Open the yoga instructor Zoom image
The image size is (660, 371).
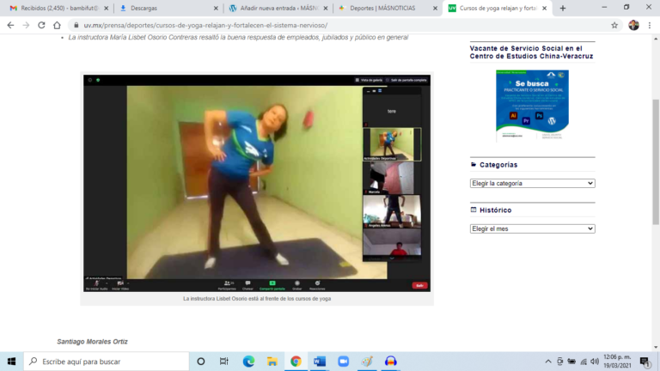pos(257,183)
